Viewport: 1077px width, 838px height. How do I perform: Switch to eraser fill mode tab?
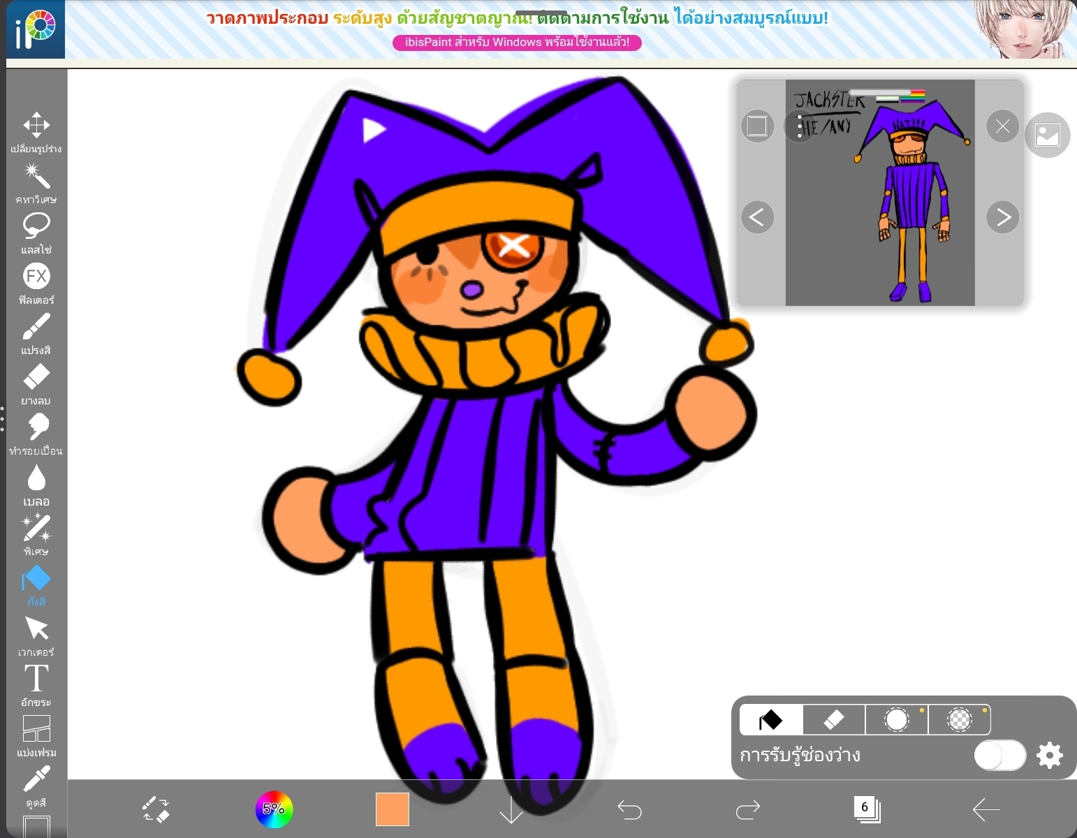pos(834,720)
